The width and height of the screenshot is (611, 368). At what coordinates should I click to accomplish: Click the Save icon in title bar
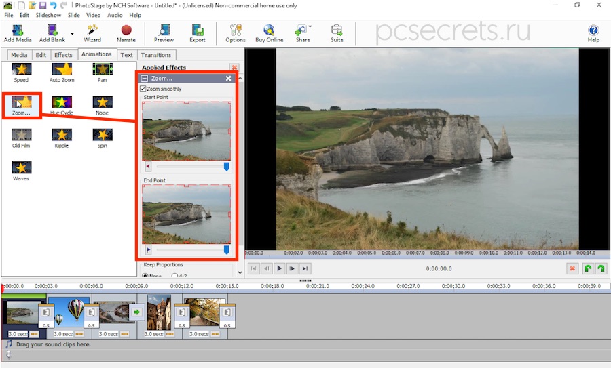coord(43,5)
